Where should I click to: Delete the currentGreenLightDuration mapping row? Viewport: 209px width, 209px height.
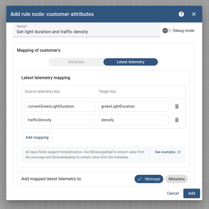tap(177, 106)
